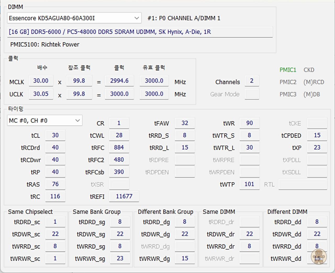Click the empty RTL field
This screenshot has height=273, width=335.
303,184
